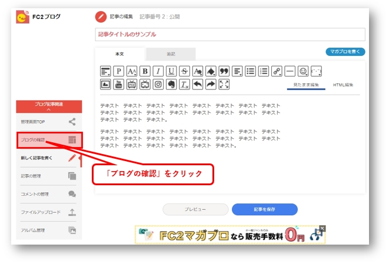Switch to HTML編集 mode
The image size is (389, 264).
click(x=343, y=85)
